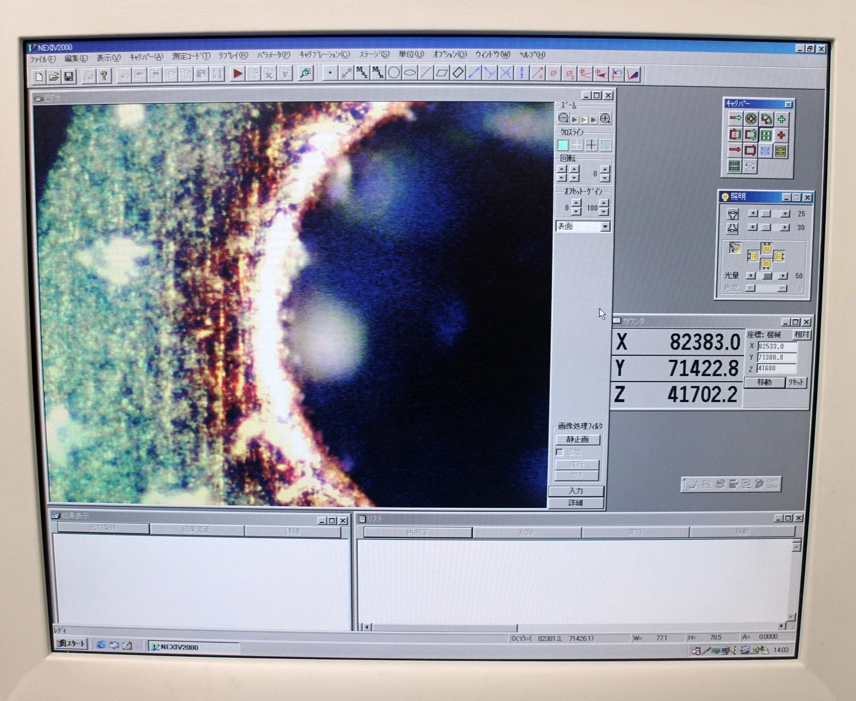Click the Open file folder icon
This screenshot has height=701, width=856.
click(x=54, y=77)
